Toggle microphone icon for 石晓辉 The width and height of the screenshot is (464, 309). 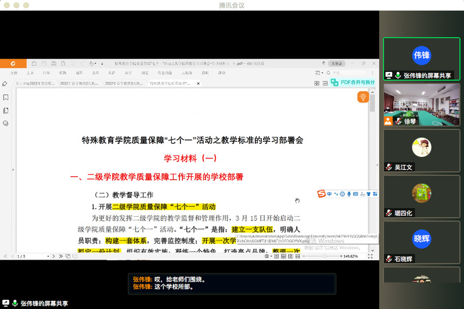pyautogui.click(x=389, y=259)
